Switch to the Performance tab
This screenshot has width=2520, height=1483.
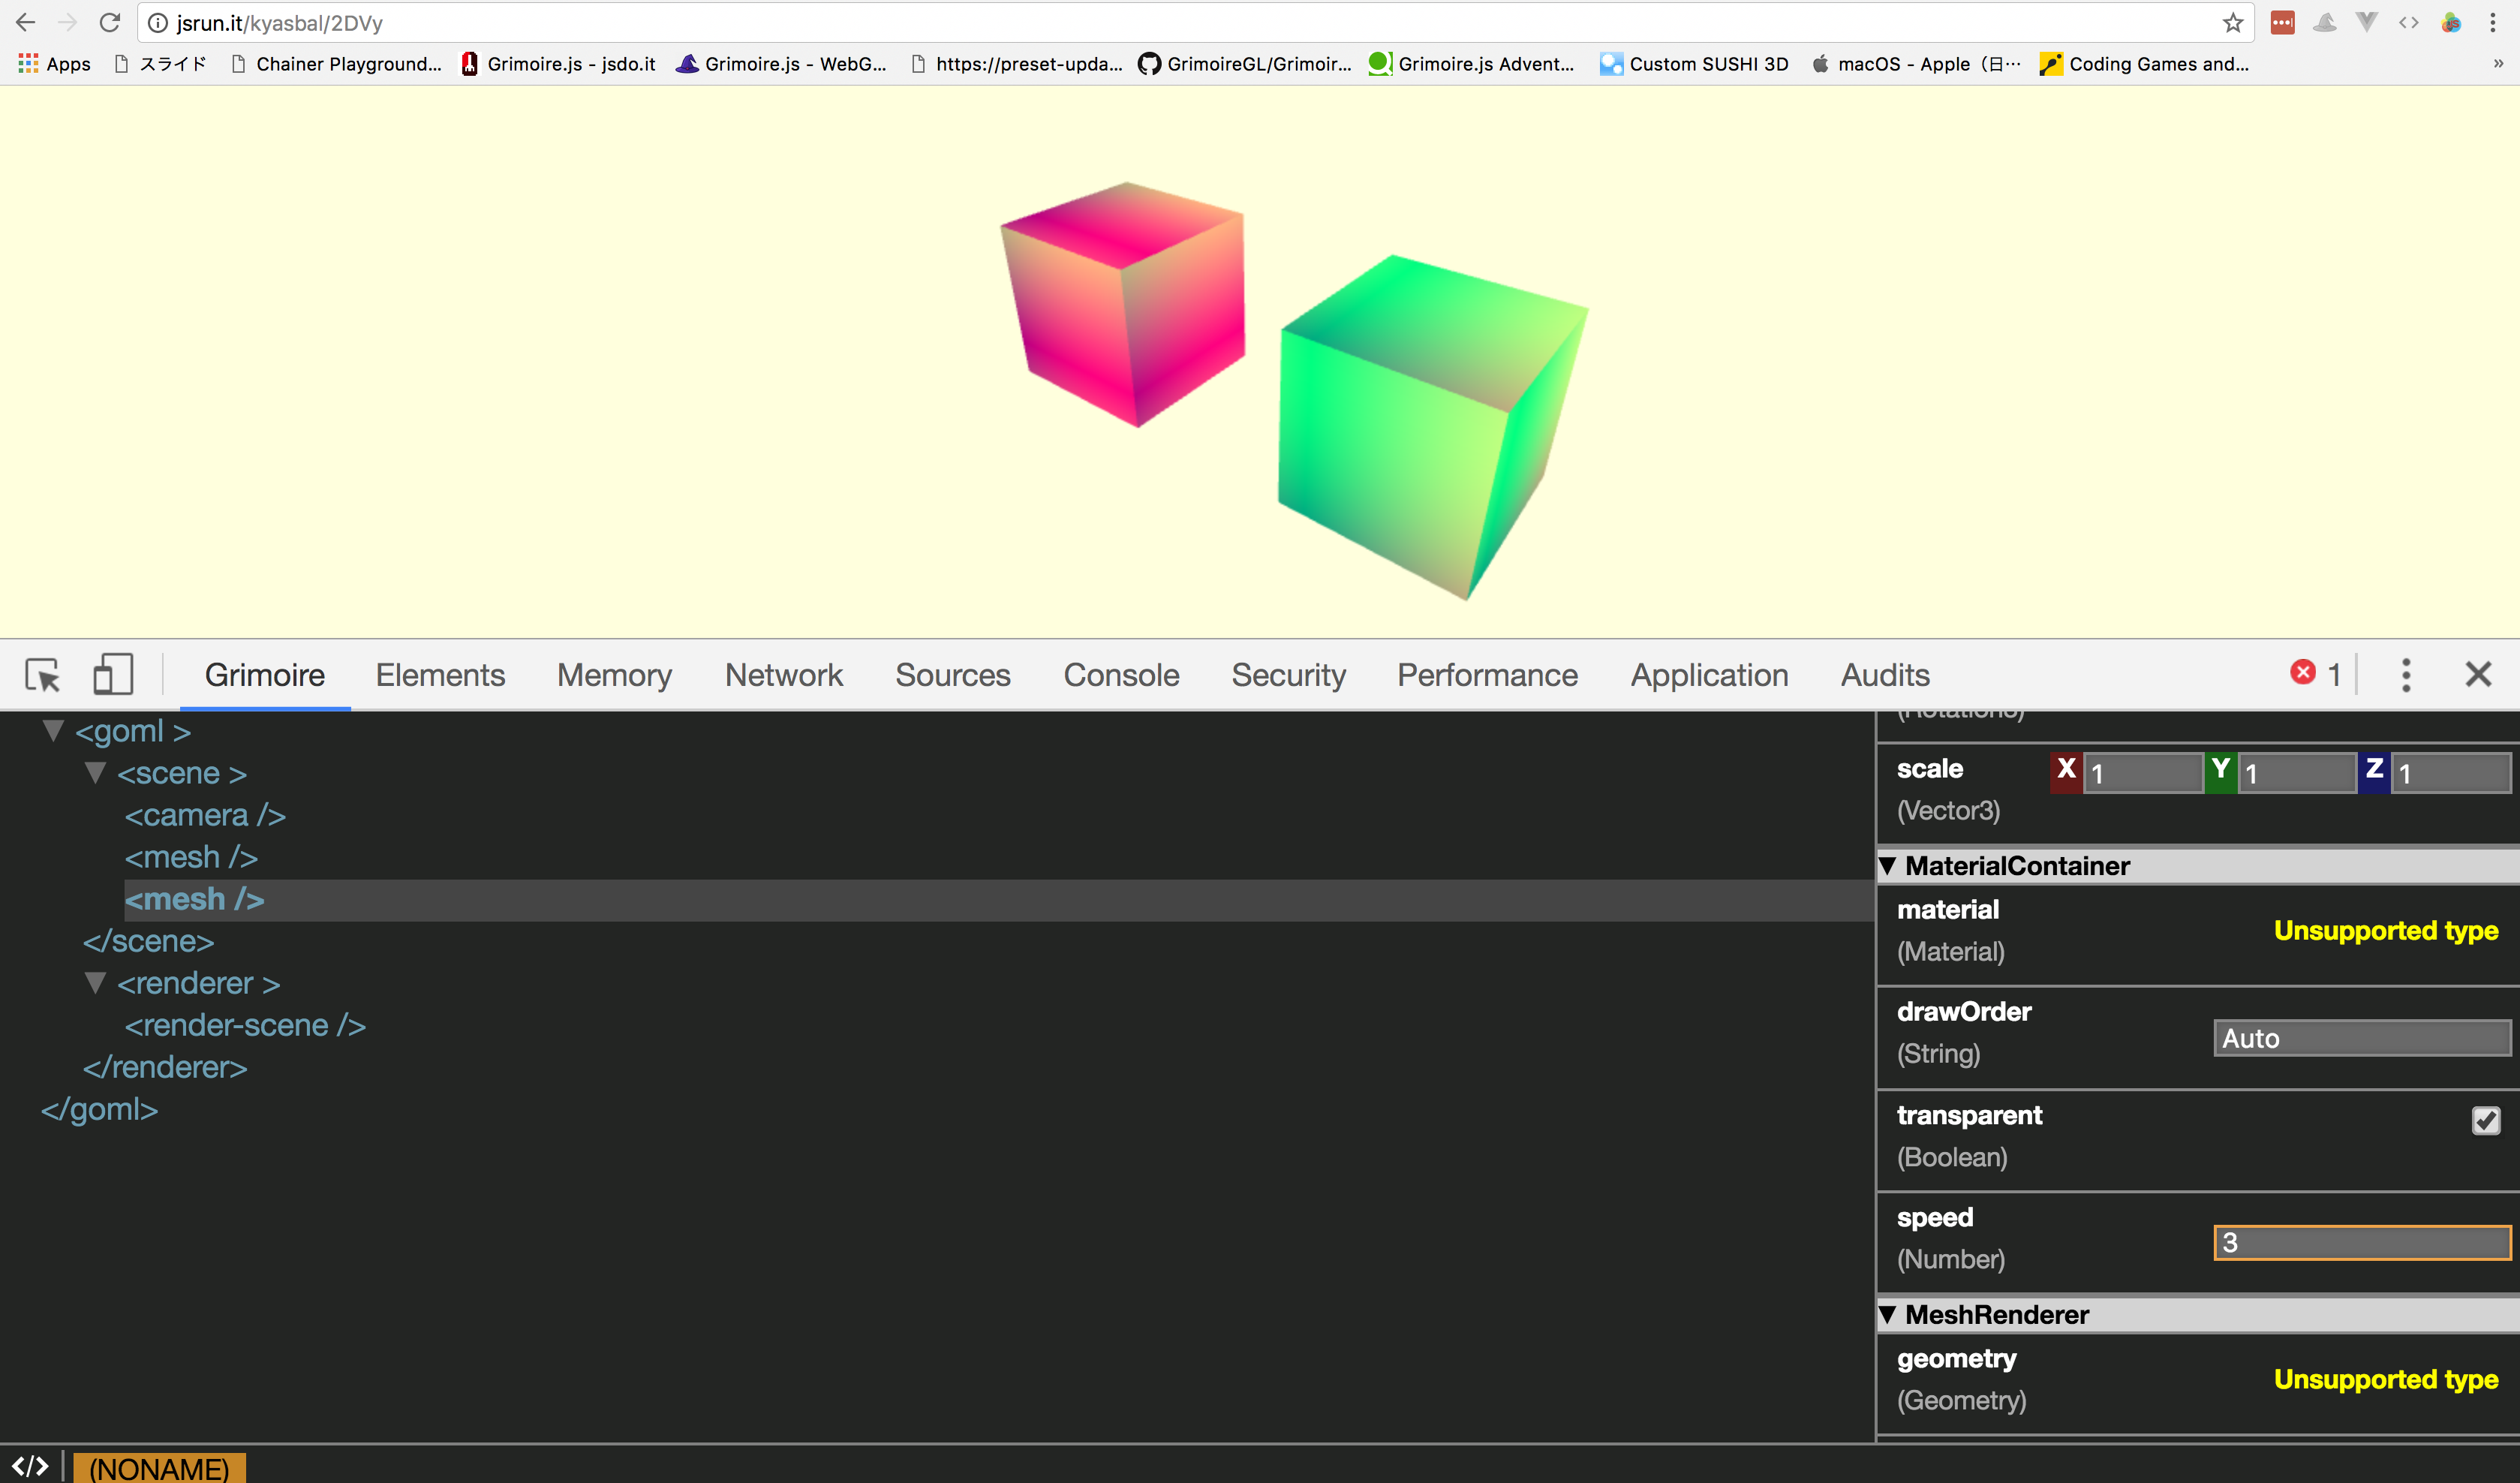[1487, 675]
